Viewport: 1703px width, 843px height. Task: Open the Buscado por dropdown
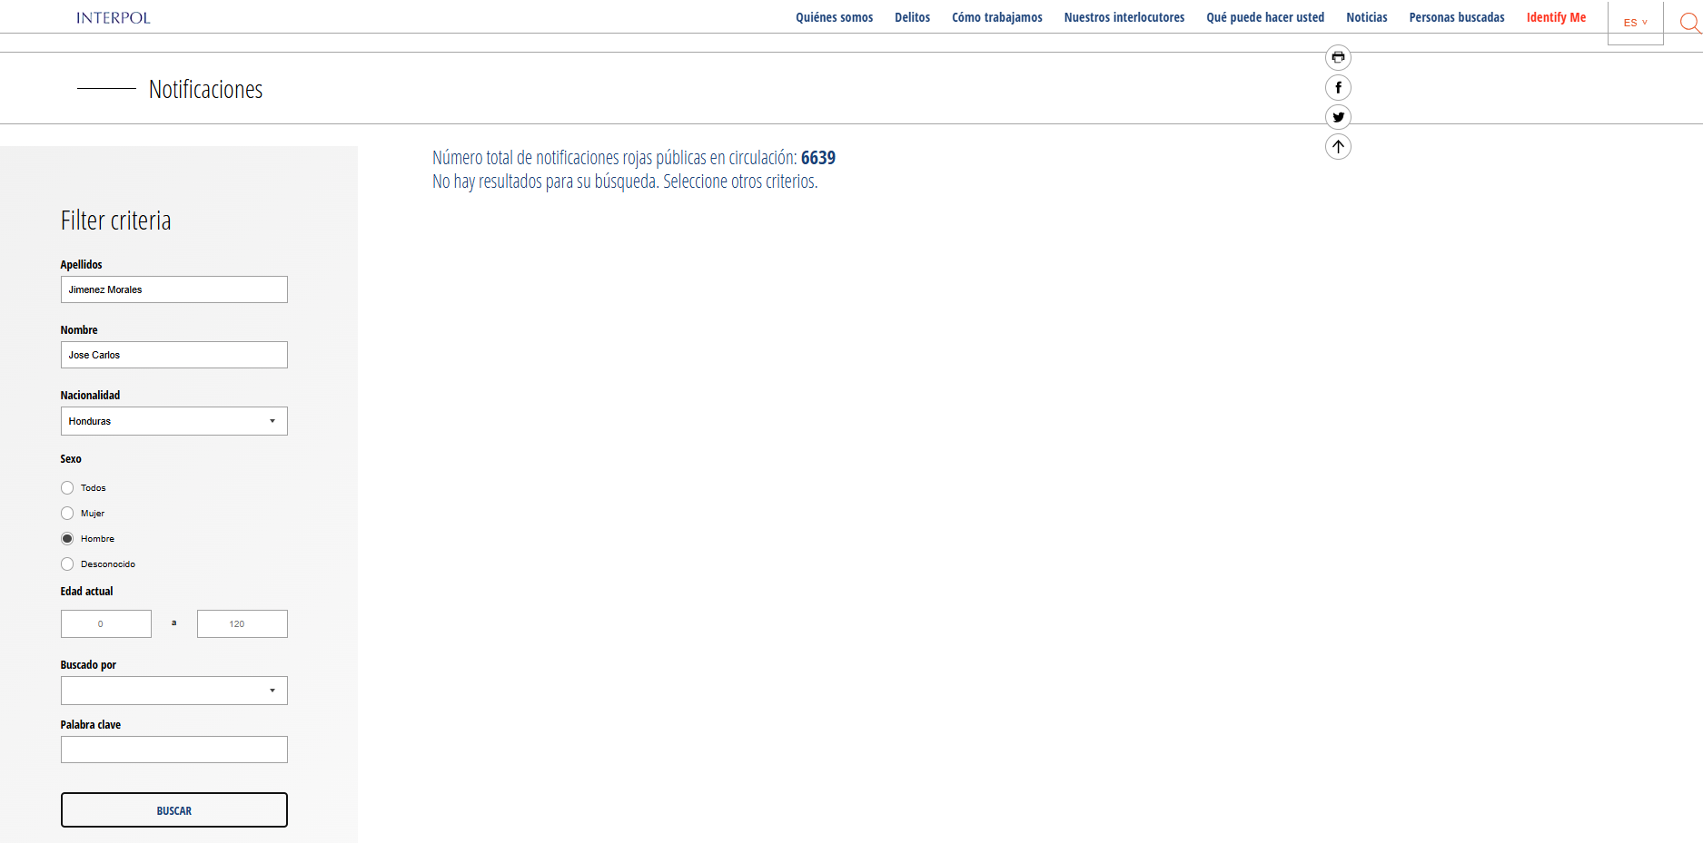pyautogui.click(x=173, y=691)
